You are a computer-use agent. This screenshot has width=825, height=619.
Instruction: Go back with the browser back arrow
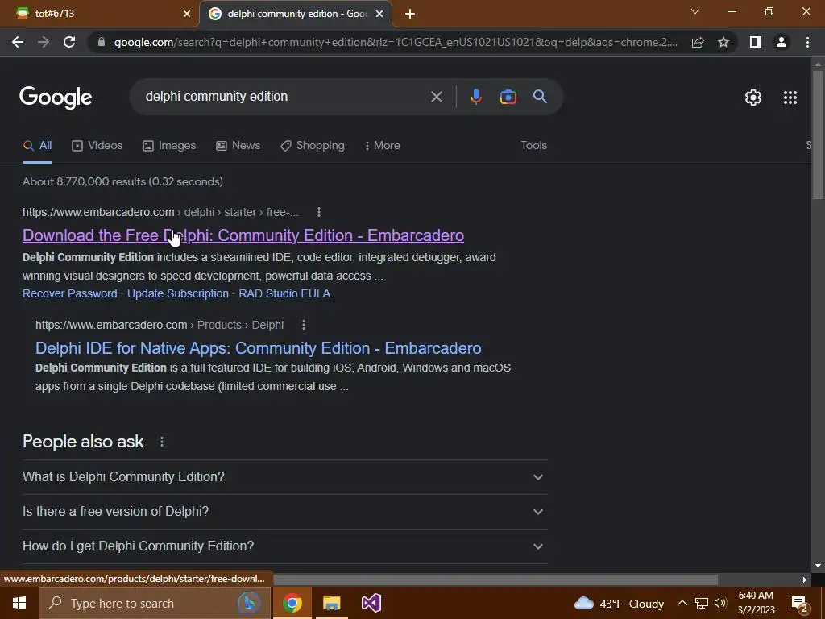click(x=18, y=42)
